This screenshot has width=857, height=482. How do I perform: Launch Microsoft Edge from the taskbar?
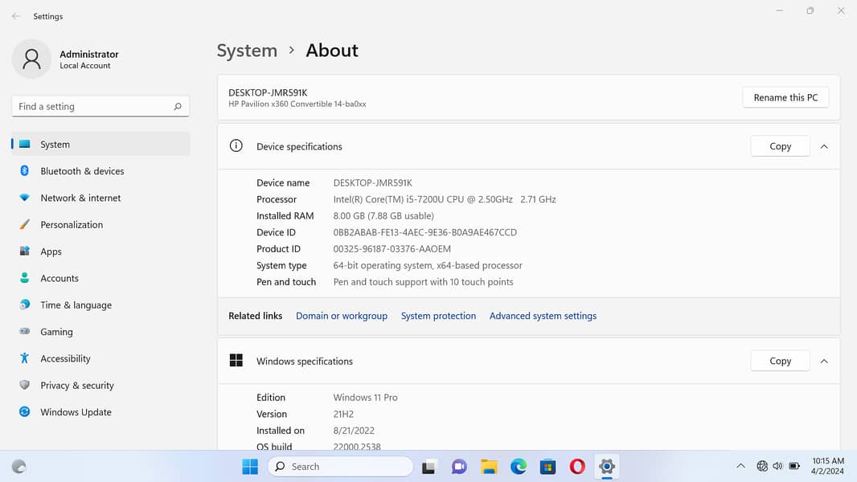[x=519, y=467]
